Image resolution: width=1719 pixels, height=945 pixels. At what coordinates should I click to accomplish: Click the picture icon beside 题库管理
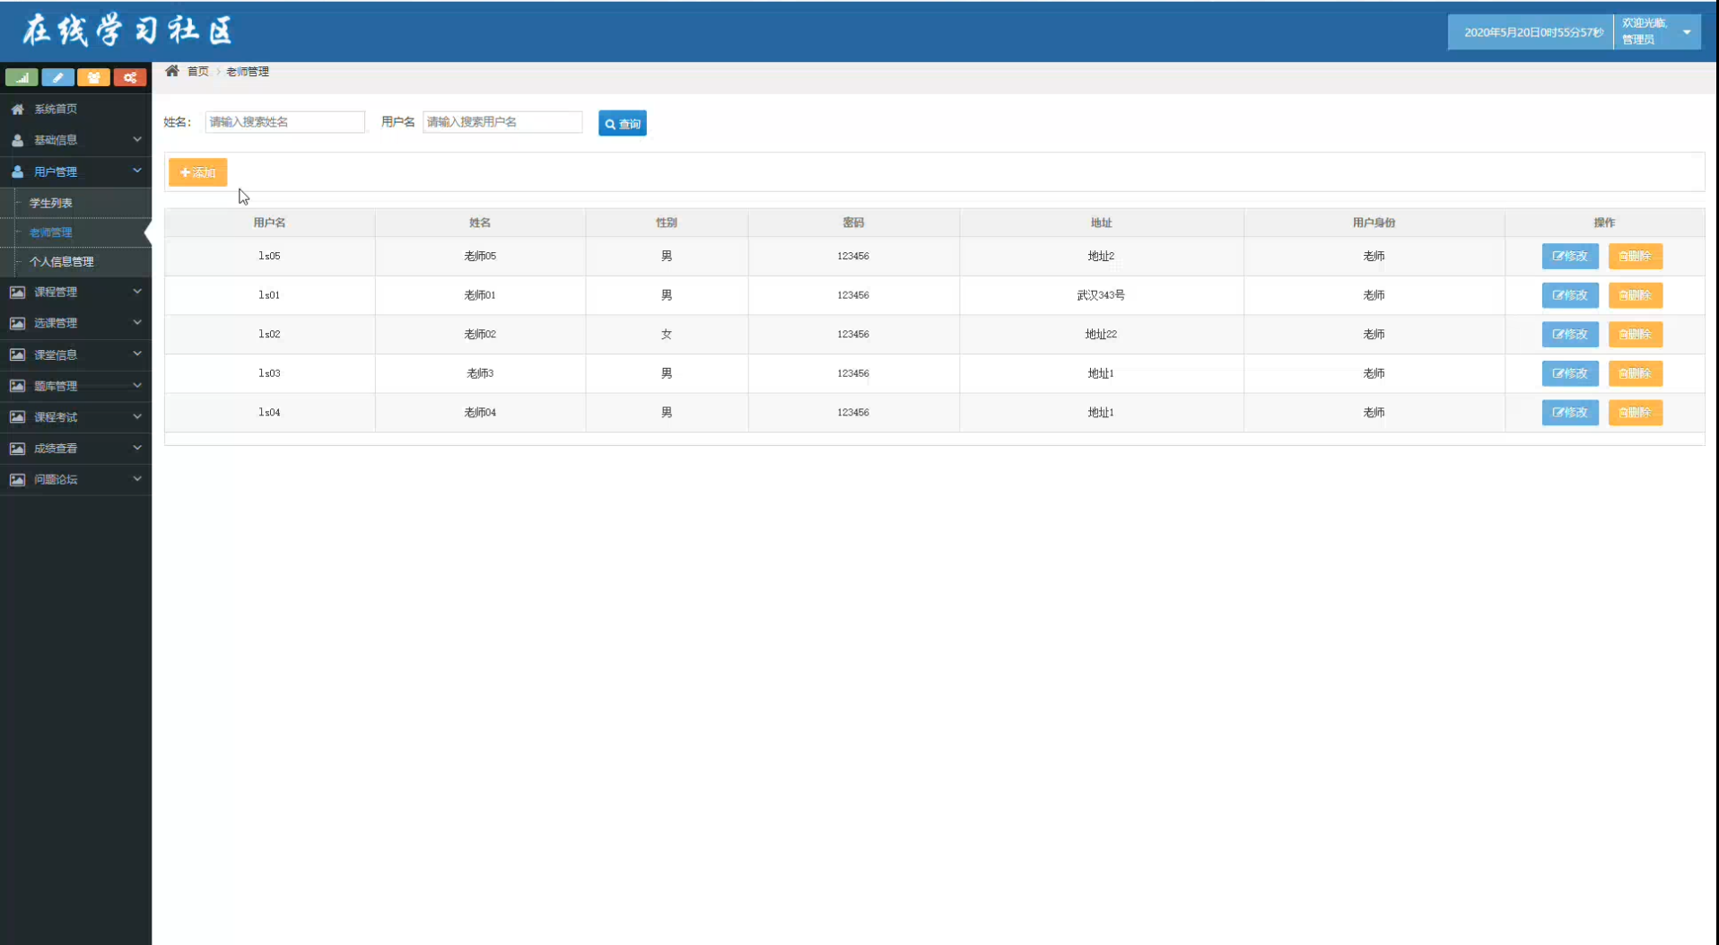click(x=17, y=386)
